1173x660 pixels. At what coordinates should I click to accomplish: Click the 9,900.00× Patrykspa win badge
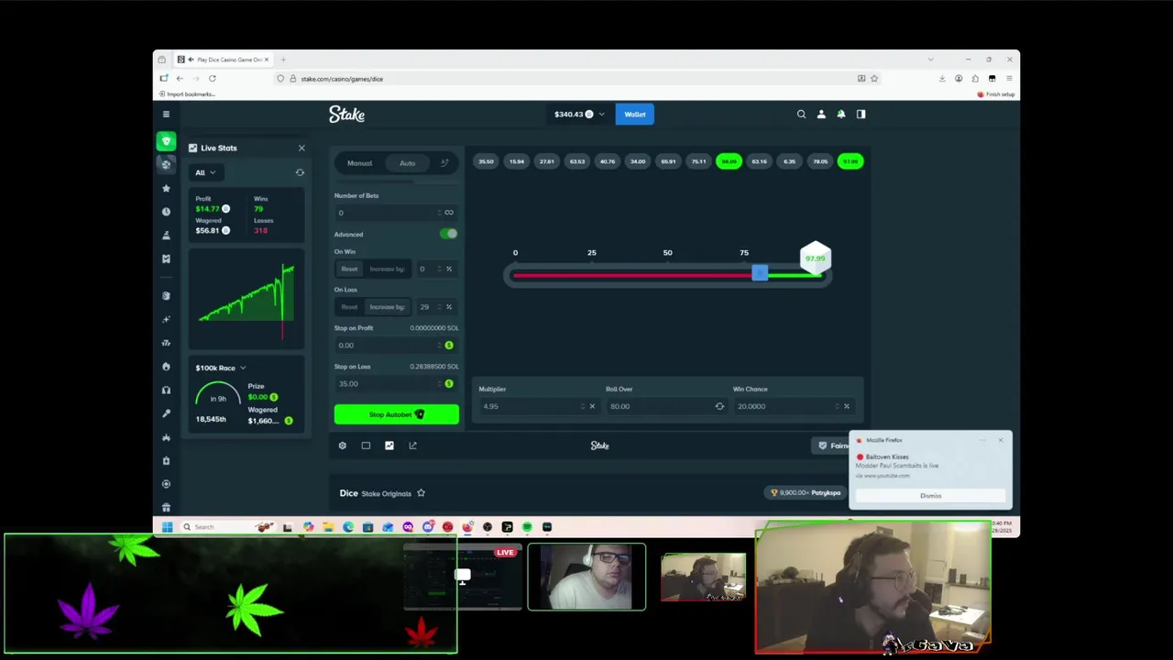click(806, 493)
